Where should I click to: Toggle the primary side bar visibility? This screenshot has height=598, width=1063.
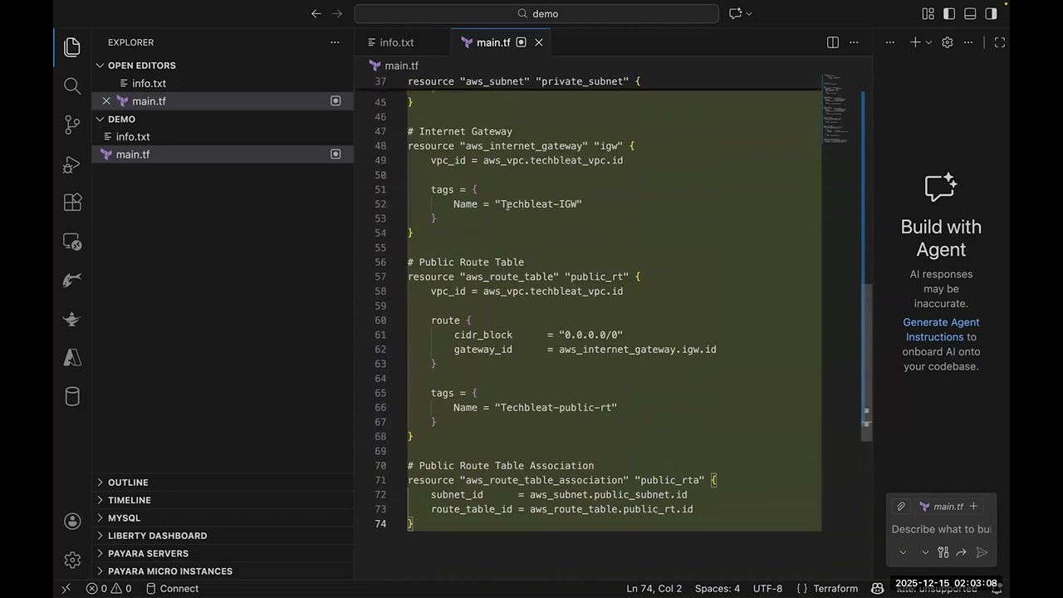(949, 13)
